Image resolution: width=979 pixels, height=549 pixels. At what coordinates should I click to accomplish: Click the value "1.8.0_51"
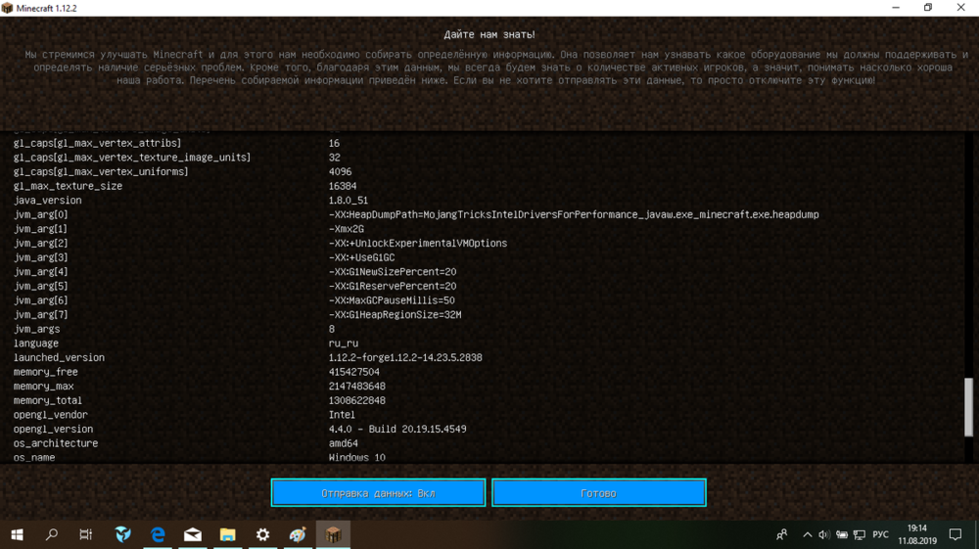(x=349, y=201)
